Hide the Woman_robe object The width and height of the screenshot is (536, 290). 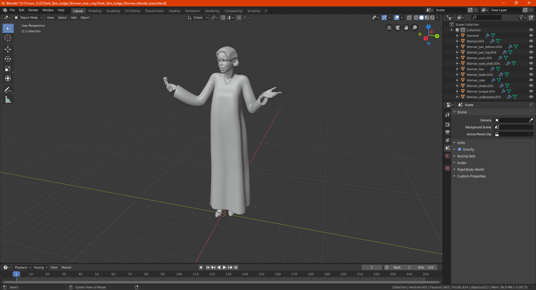click(x=531, y=80)
